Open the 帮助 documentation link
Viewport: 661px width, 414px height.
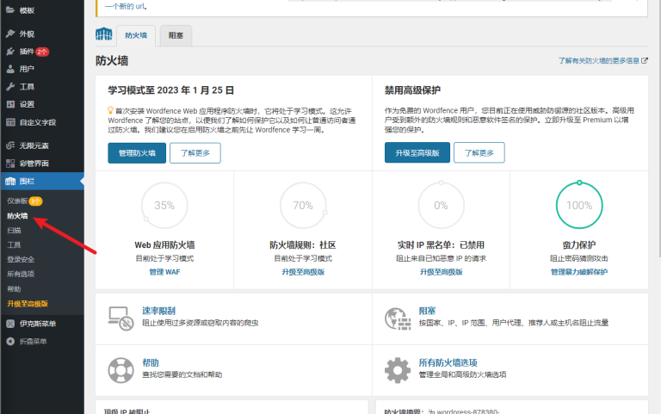tap(151, 363)
